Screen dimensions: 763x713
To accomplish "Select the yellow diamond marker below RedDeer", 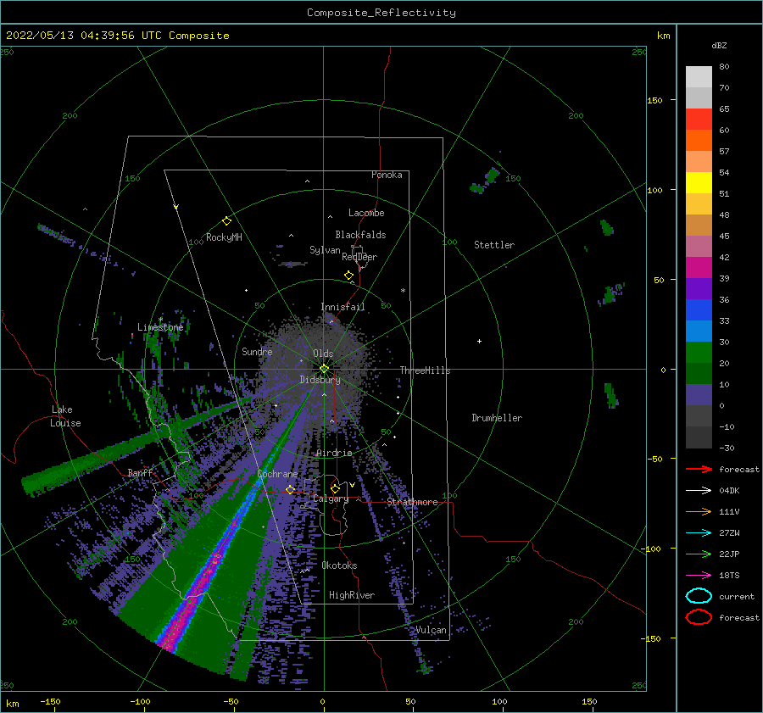I will (x=348, y=275).
